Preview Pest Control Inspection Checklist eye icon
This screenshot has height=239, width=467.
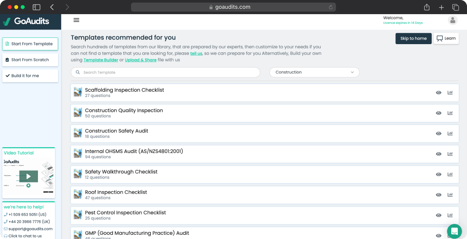point(438,215)
